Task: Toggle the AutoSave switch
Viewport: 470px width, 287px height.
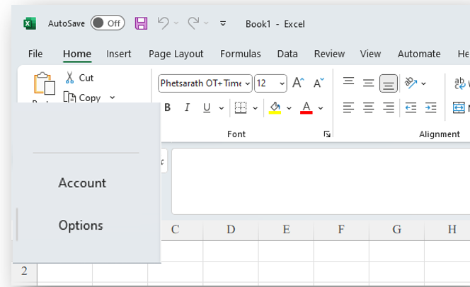Action: pyautogui.click(x=107, y=23)
